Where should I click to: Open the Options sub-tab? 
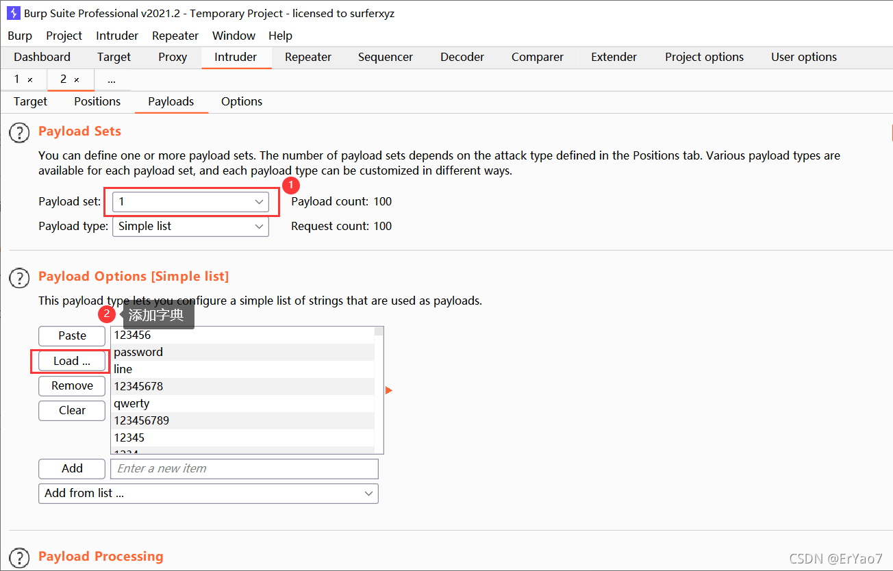242,101
